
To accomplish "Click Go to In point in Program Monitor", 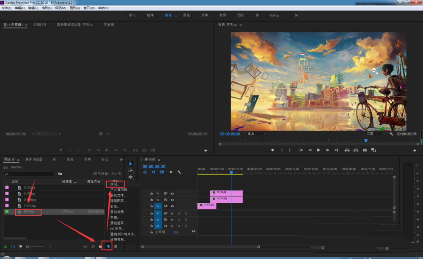I will 301,150.
